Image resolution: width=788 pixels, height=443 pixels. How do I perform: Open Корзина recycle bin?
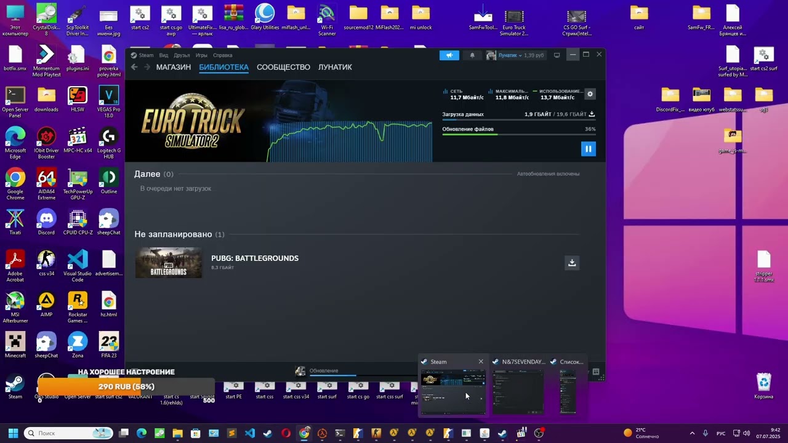coord(763,386)
